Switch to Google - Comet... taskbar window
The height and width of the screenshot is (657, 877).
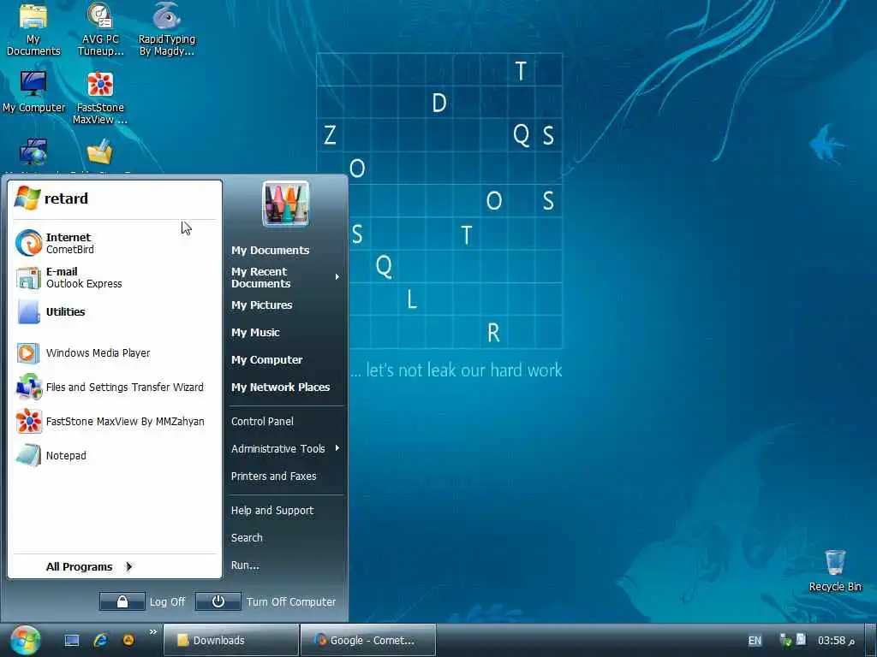(x=368, y=640)
